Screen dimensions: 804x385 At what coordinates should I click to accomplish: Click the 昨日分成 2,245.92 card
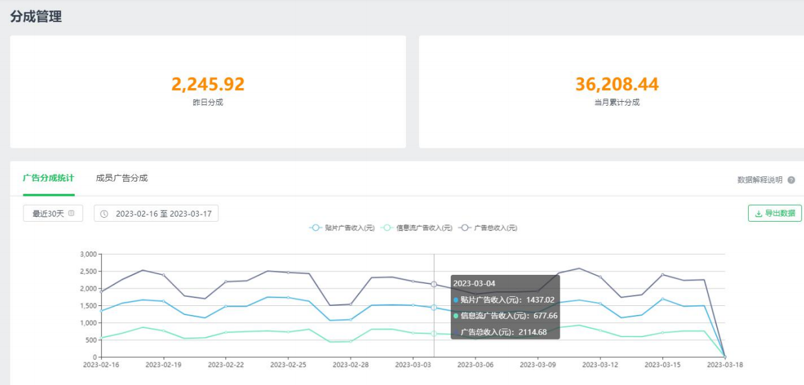[x=208, y=91]
